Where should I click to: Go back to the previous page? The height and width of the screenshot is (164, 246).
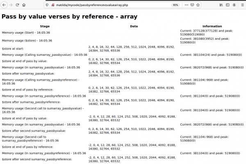tap(4, 5)
